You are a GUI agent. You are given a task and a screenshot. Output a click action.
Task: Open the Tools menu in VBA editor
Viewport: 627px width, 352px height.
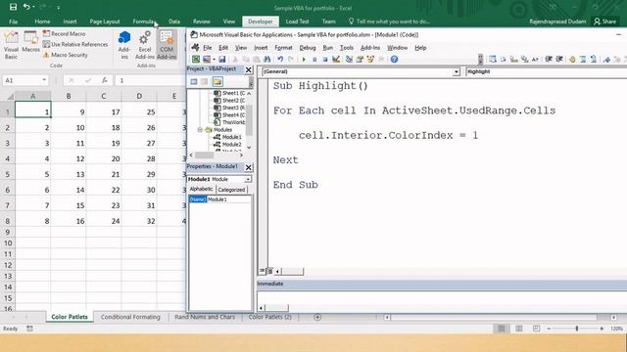click(347, 48)
